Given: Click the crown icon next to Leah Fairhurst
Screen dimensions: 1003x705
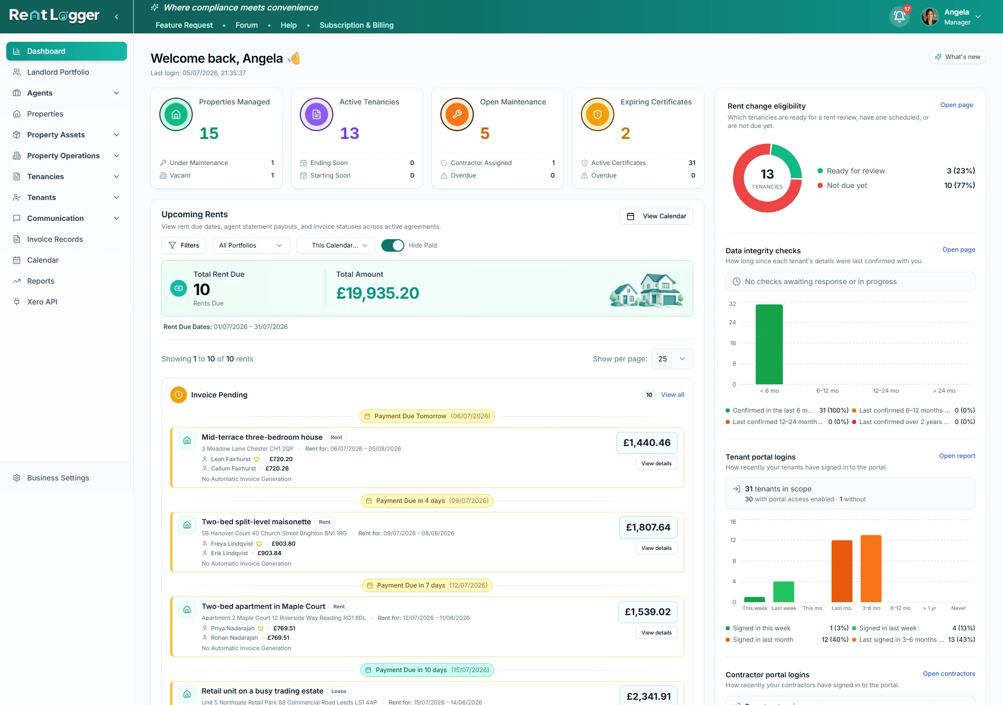Looking at the screenshot, I should click(x=256, y=460).
